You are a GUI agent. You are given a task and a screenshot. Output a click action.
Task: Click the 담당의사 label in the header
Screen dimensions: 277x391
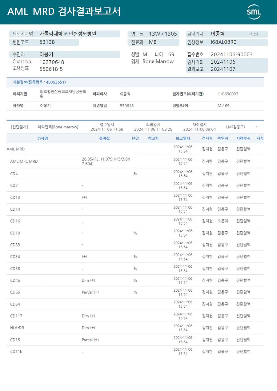click(x=195, y=34)
